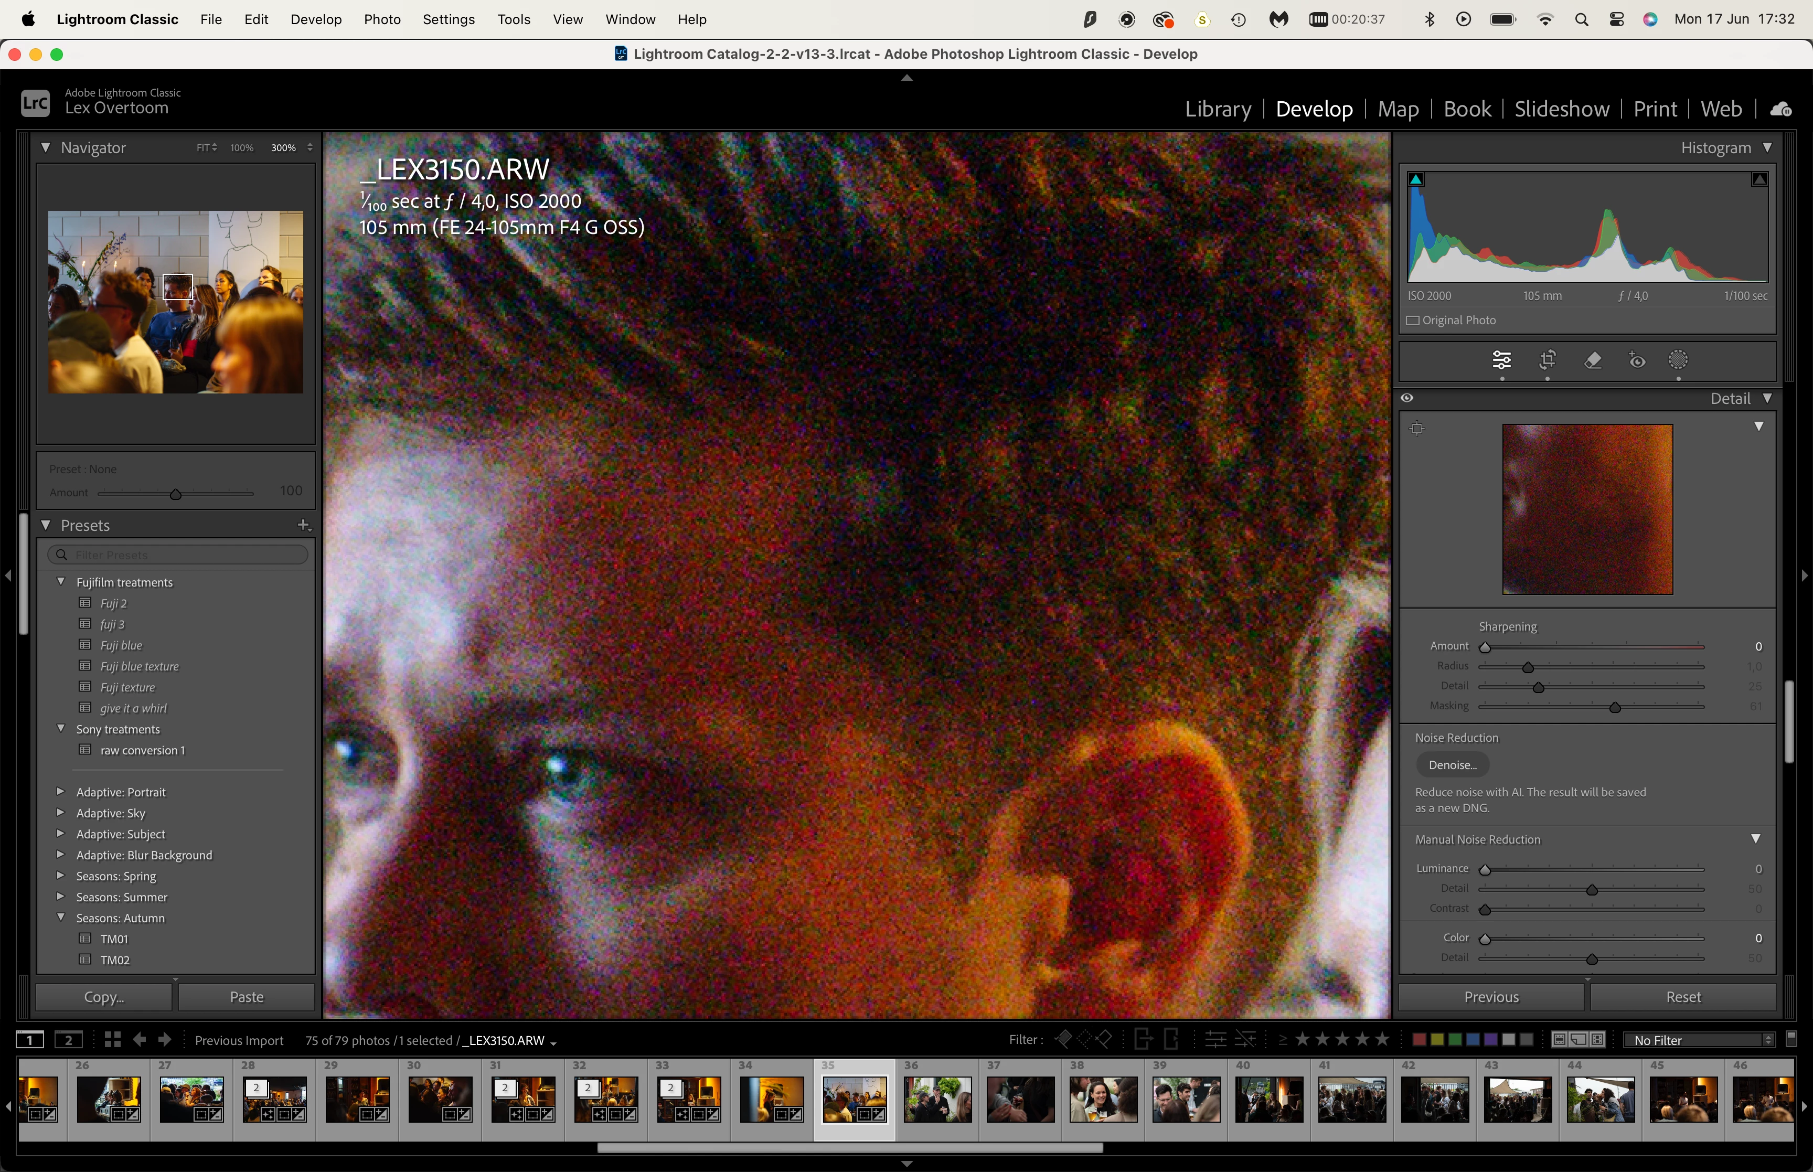Click the Detail target adjustment crosshair icon
This screenshot has width=1813, height=1172.
1416,429
